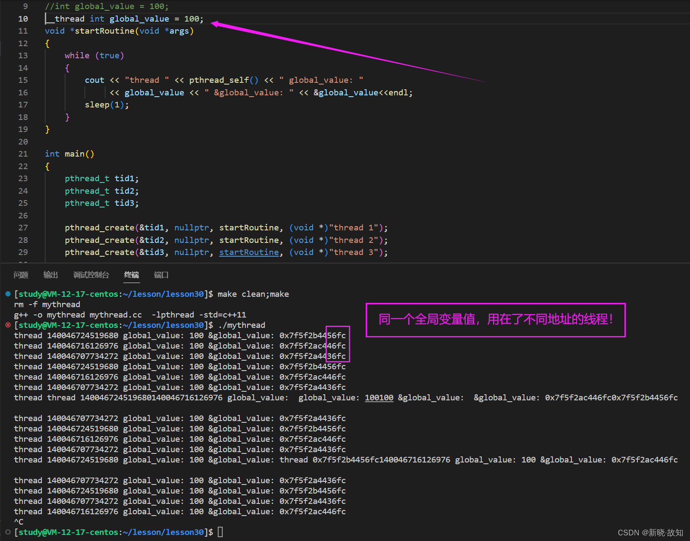The width and height of the screenshot is (690, 541).
Task: Click the pthread_t tid1; declaration
Action: pos(102,179)
